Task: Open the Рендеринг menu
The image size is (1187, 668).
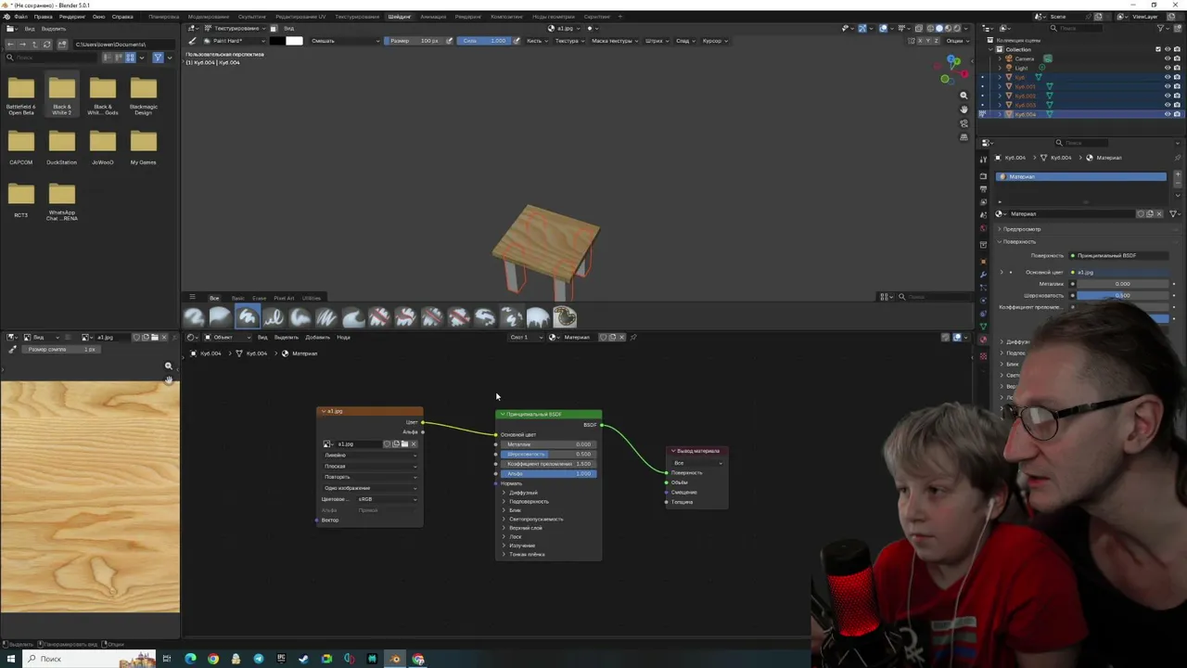Action: (x=71, y=17)
